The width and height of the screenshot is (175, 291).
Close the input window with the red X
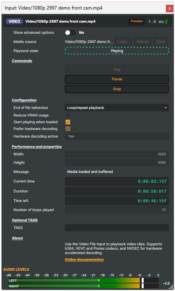(x=169, y=8)
